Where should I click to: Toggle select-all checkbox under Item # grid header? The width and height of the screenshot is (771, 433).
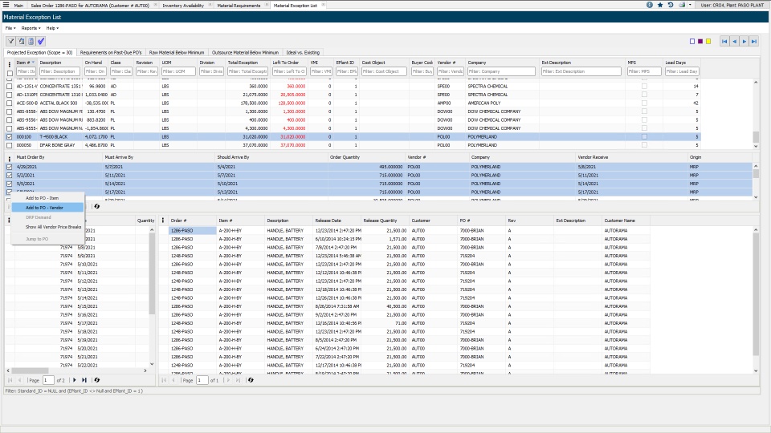coord(10,73)
